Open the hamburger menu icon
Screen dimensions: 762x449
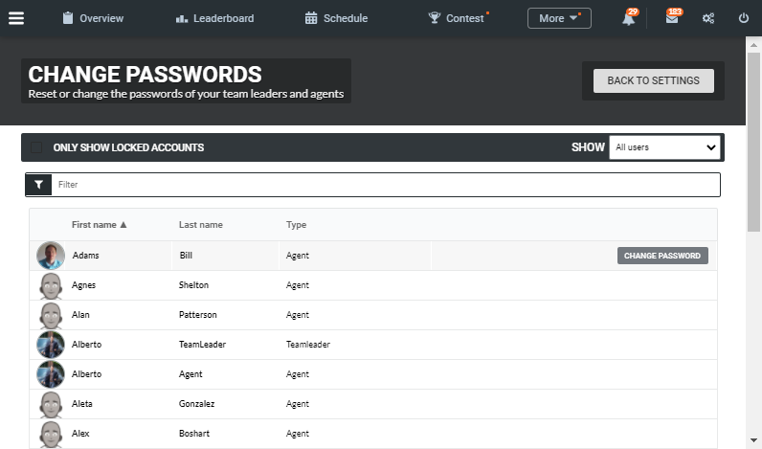[16, 18]
